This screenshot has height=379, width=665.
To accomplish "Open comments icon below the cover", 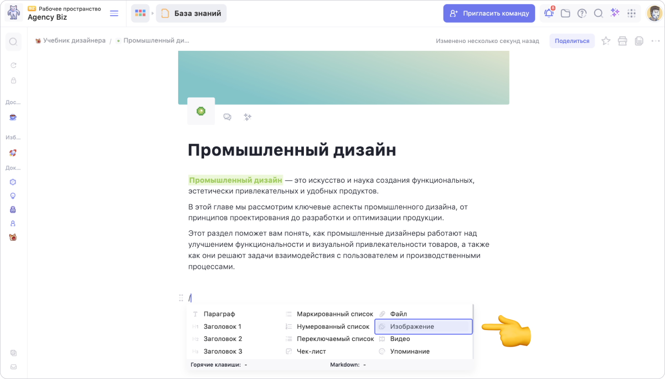I will tap(227, 117).
